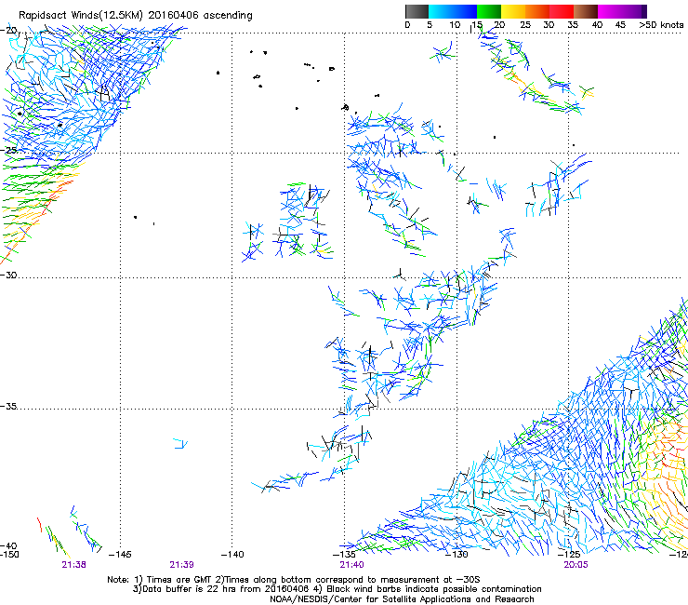
Task: Click the '-25' latitude axis label
Action: 8,150
